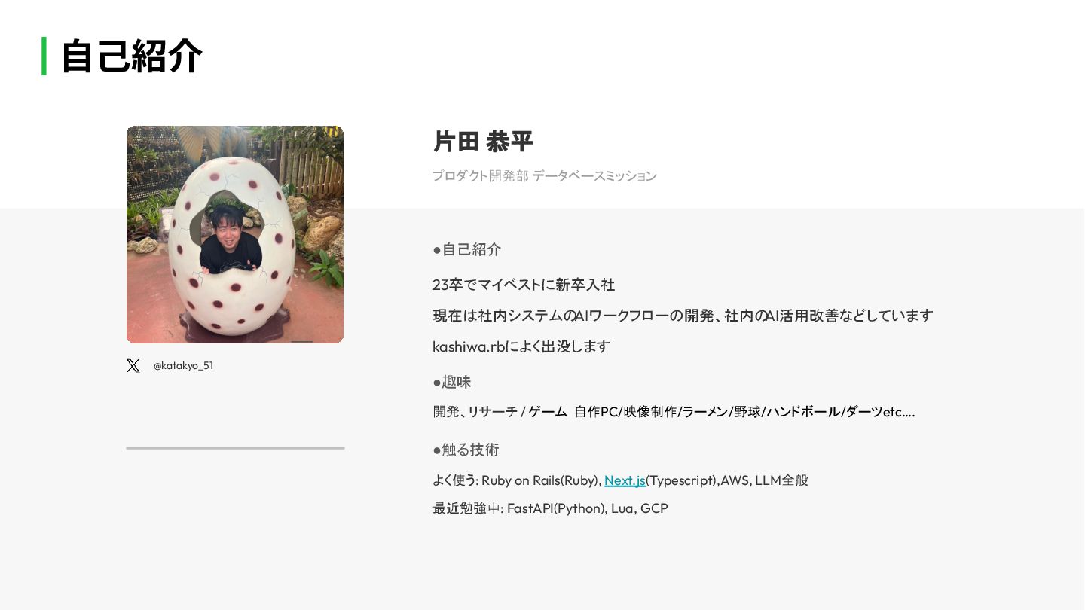This screenshot has height=610, width=1085.
Task: Click the X (Twitter) logo icon
Action: pos(133,366)
